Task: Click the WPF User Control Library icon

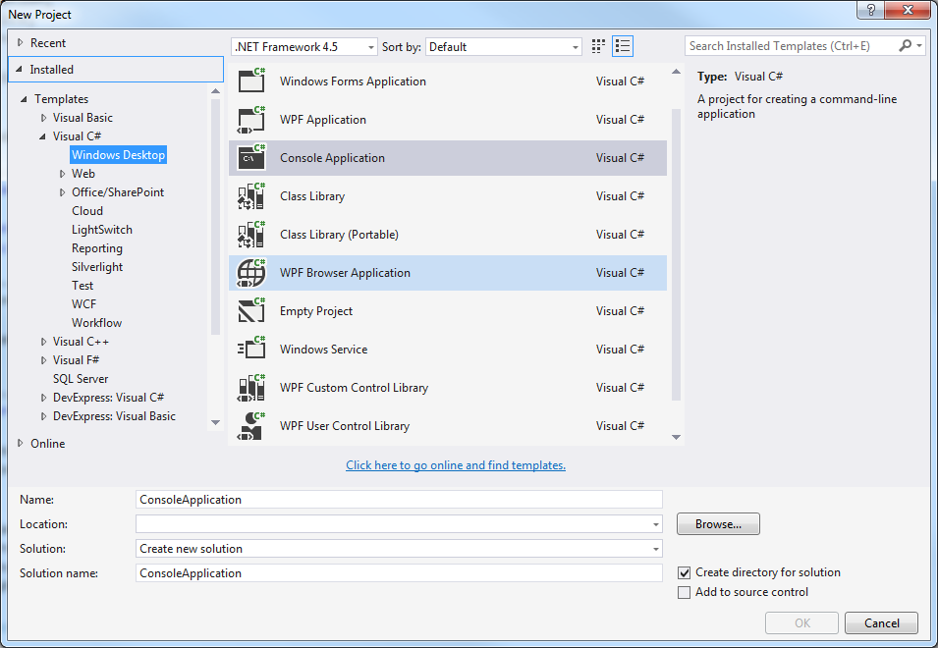Action: [251, 426]
